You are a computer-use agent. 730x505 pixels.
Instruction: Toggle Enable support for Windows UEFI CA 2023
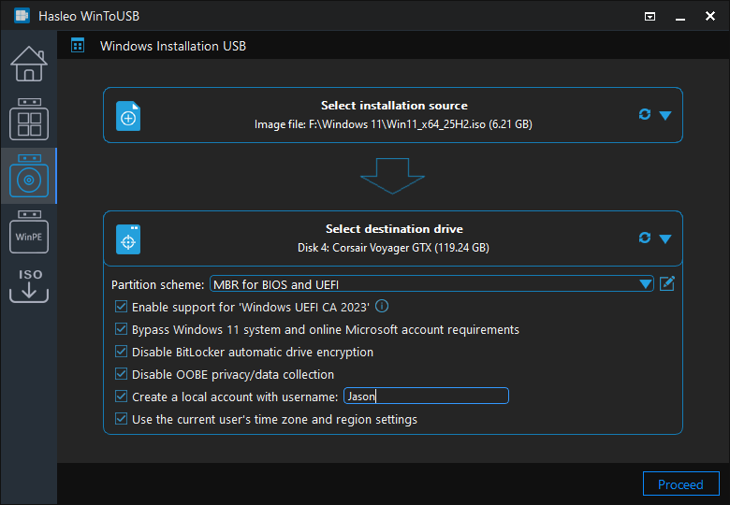point(121,307)
